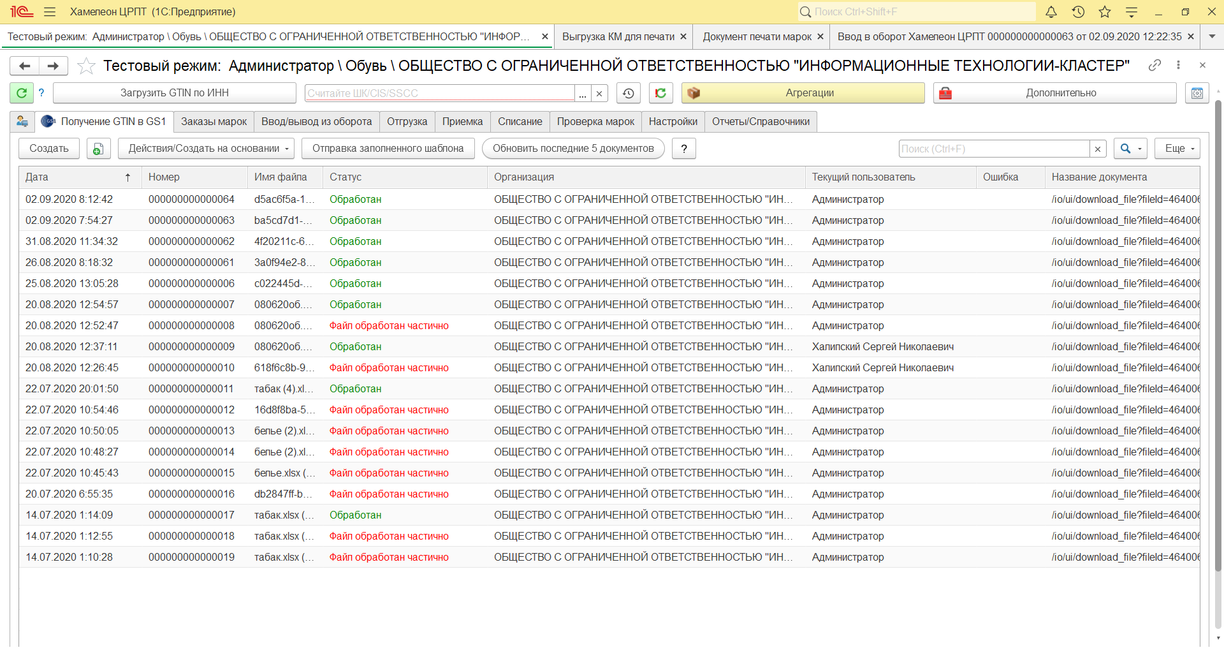1224x657 pixels.
Task: Open the notifications bell icon
Action: pyautogui.click(x=1051, y=12)
